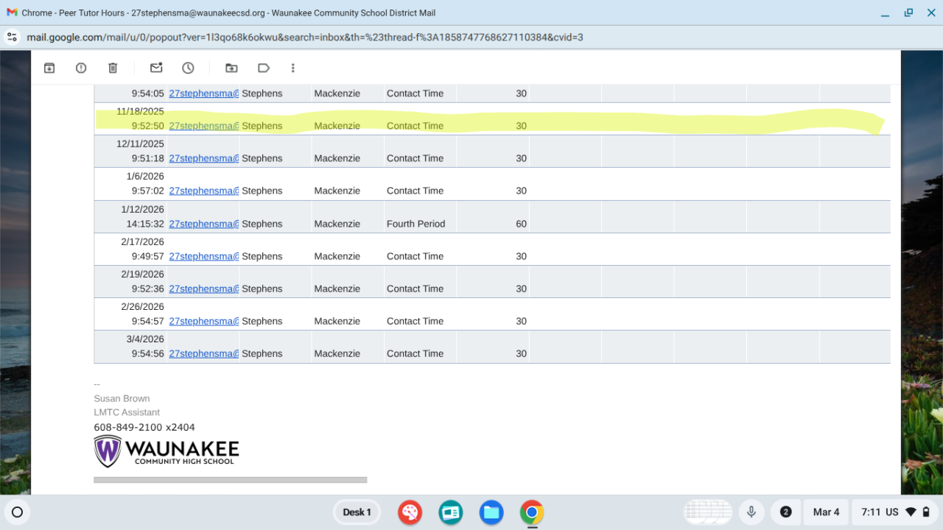The image size is (943, 530).
Task: Open the email link in the 9:49:57 row
Action: [203, 256]
